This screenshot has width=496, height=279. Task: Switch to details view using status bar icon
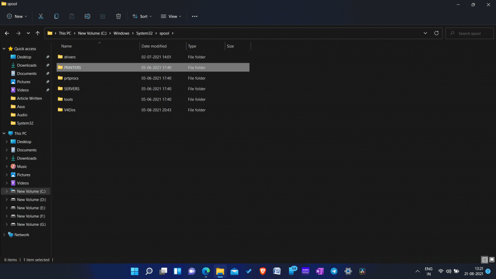point(484,260)
